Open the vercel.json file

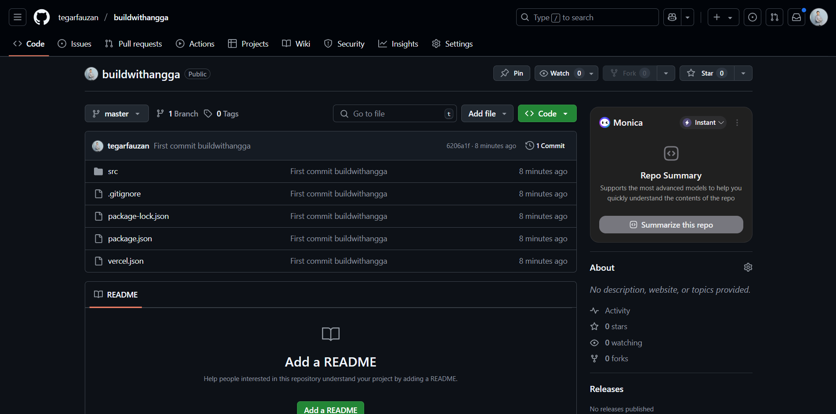126,261
